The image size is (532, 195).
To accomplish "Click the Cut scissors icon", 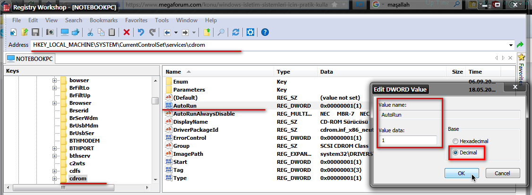I will click(x=90, y=32).
